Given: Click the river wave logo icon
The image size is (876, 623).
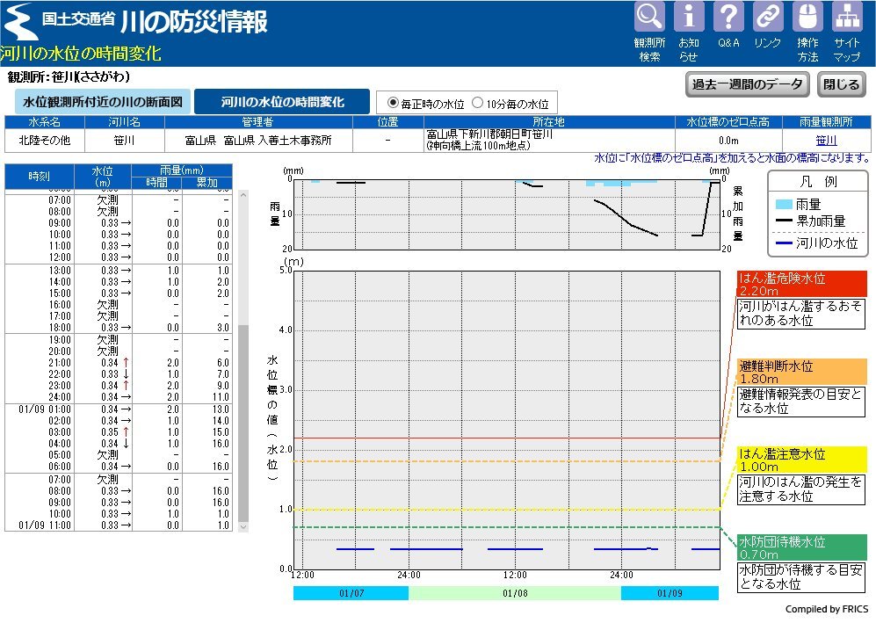Looking at the screenshot, I should (x=20, y=22).
